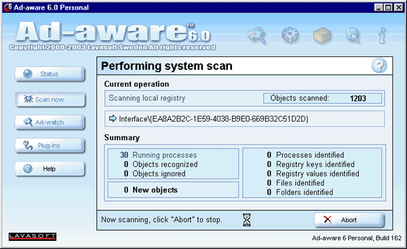407x249 pixels.
Task: Click the Lavasoft logo
Action: [x=33, y=236]
